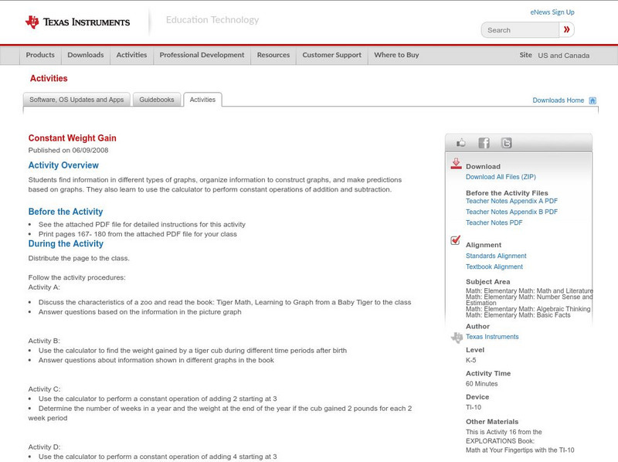The width and height of the screenshot is (618, 462).
Task: Open the eNews Sign Up link
Action: click(x=552, y=12)
